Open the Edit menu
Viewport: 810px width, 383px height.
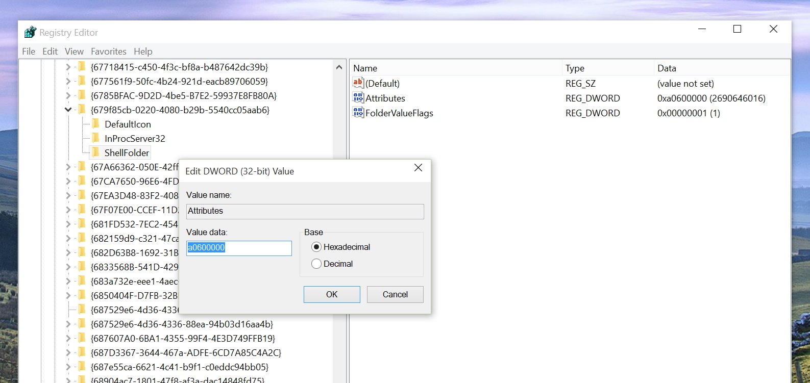pyautogui.click(x=50, y=52)
